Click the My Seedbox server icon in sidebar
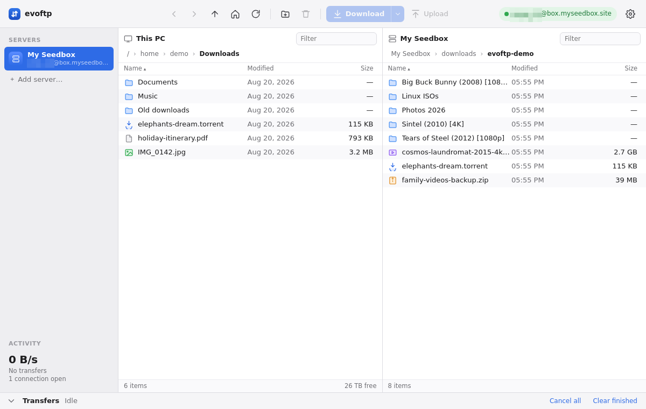646x409 pixels. click(16, 59)
